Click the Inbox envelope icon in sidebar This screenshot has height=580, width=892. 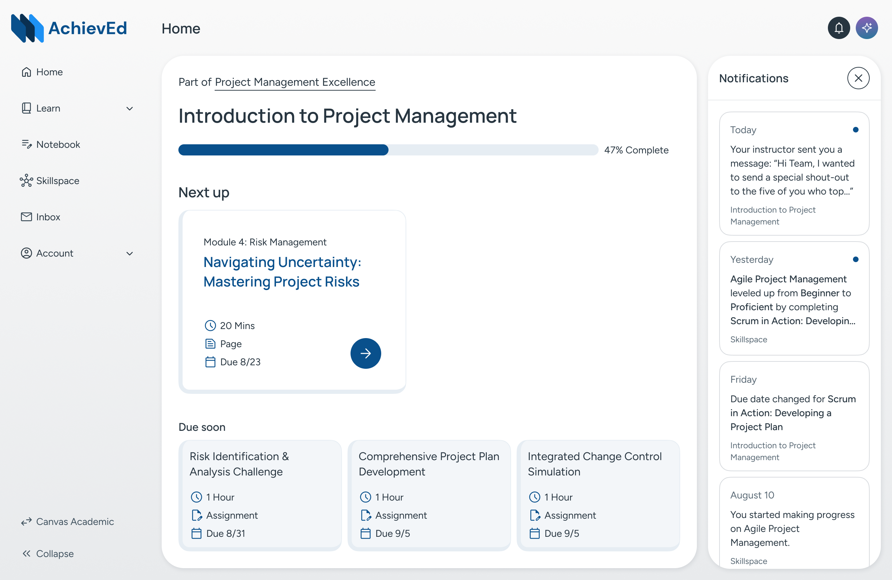point(26,217)
